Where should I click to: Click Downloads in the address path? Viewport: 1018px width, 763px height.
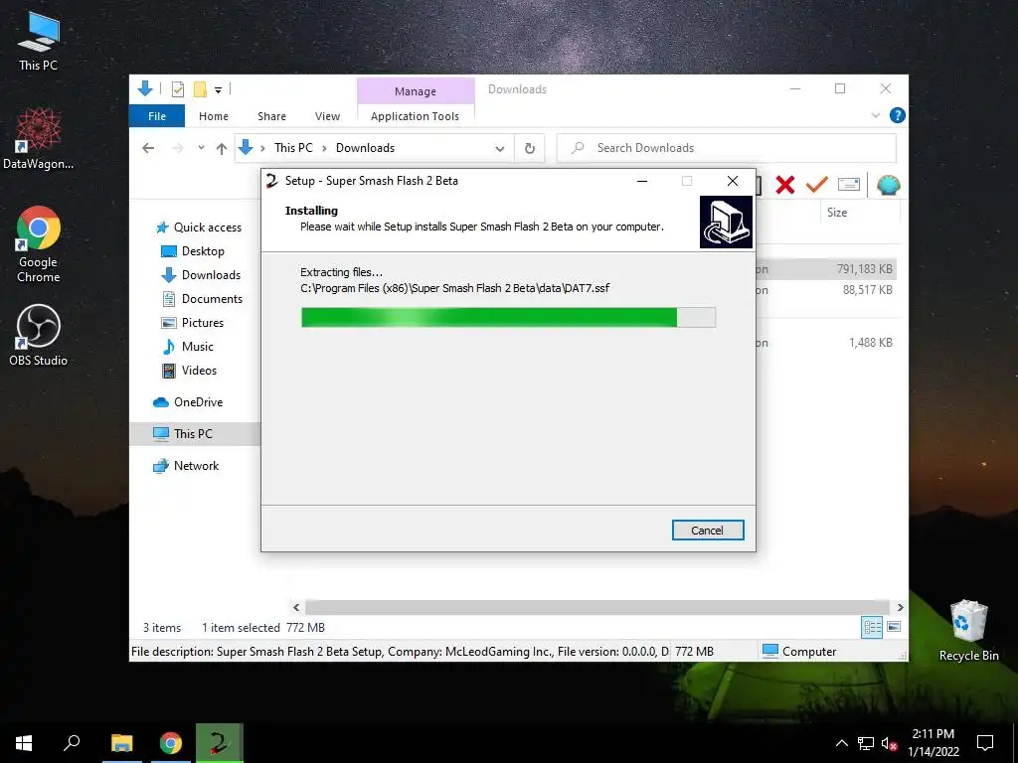[365, 148]
